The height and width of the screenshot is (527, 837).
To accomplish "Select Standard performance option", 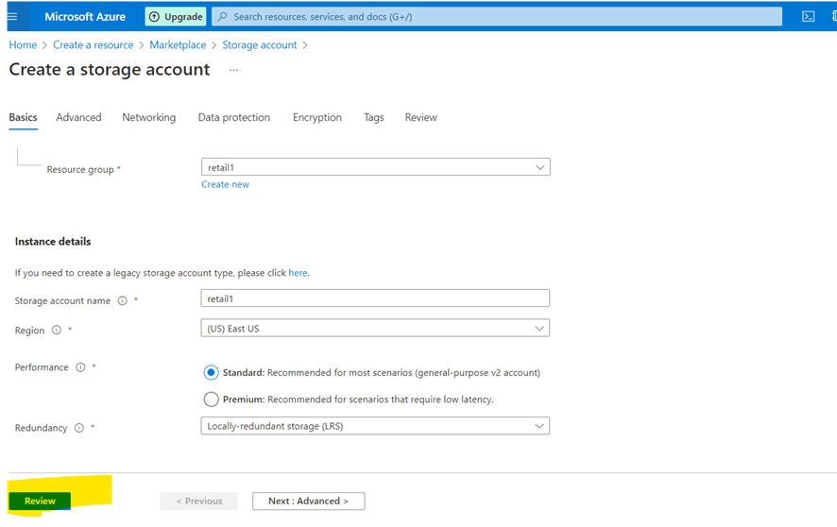I will click(x=211, y=372).
